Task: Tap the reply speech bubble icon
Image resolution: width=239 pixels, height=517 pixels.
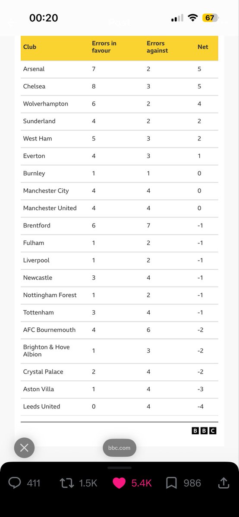Action: coord(15,483)
